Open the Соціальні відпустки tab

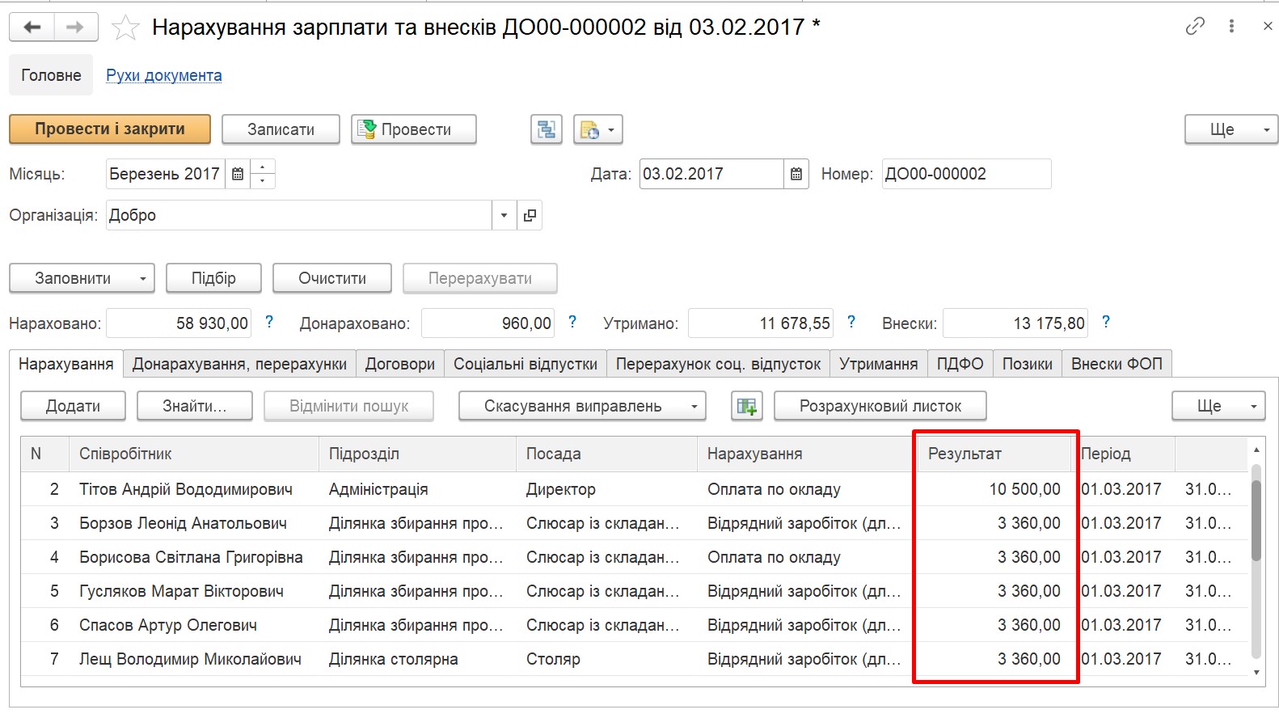point(526,364)
